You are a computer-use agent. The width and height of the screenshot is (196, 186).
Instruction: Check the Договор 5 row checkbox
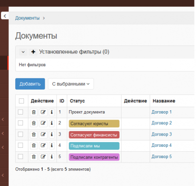tap(21, 157)
